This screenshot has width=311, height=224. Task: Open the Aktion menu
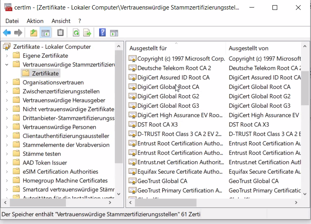tap(35, 21)
